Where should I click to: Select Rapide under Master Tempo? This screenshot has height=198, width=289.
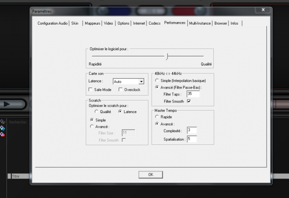coord(157,117)
